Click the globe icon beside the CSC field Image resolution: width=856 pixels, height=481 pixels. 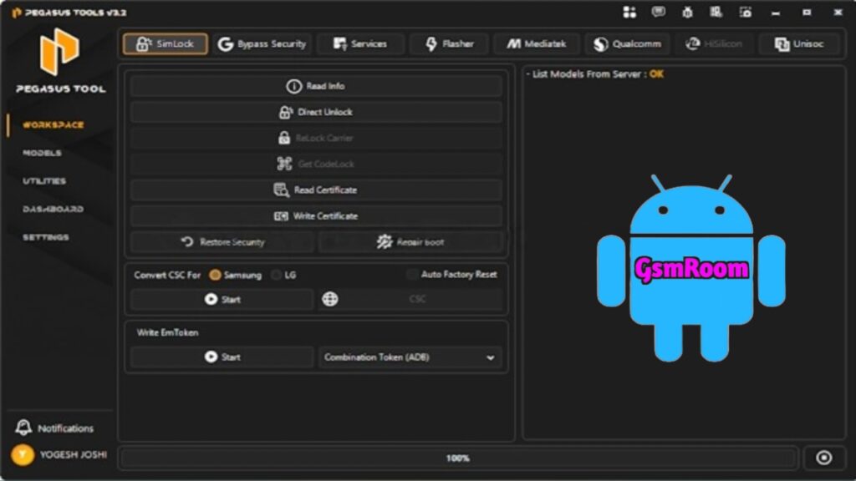coord(330,299)
